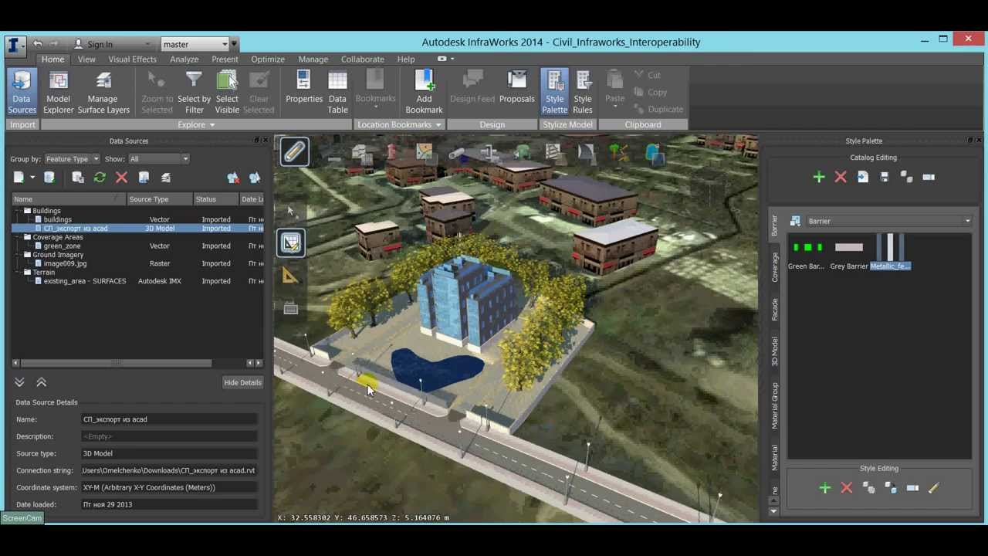Click the double chevron up in details panel

[42, 382]
